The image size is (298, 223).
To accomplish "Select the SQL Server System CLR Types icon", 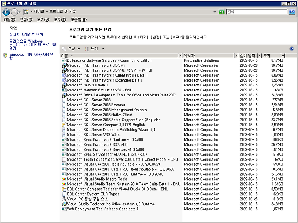I will [64, 194].
